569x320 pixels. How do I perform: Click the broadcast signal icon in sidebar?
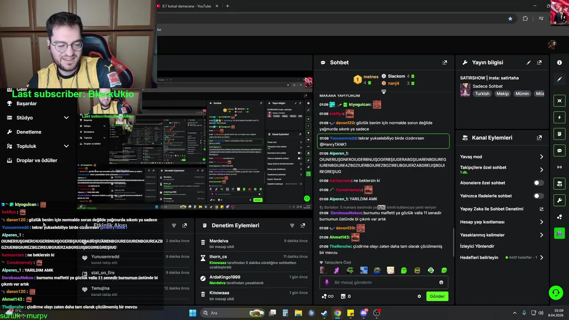pyautogui.click(x=559, y=167)
